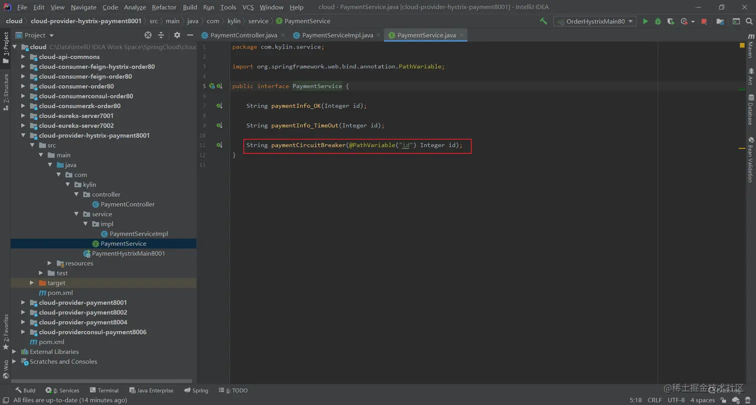Run with Coverage shield icon
The width and height of the screenshot is (756, 405).
pos(670,21)
